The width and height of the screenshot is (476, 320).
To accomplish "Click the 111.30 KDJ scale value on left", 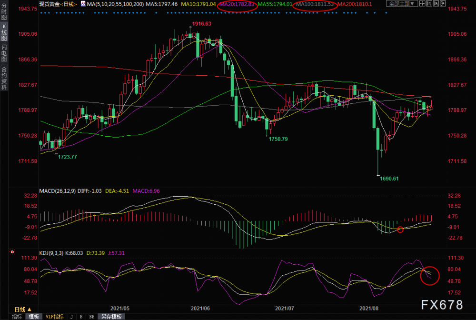I will click(30, 258).
